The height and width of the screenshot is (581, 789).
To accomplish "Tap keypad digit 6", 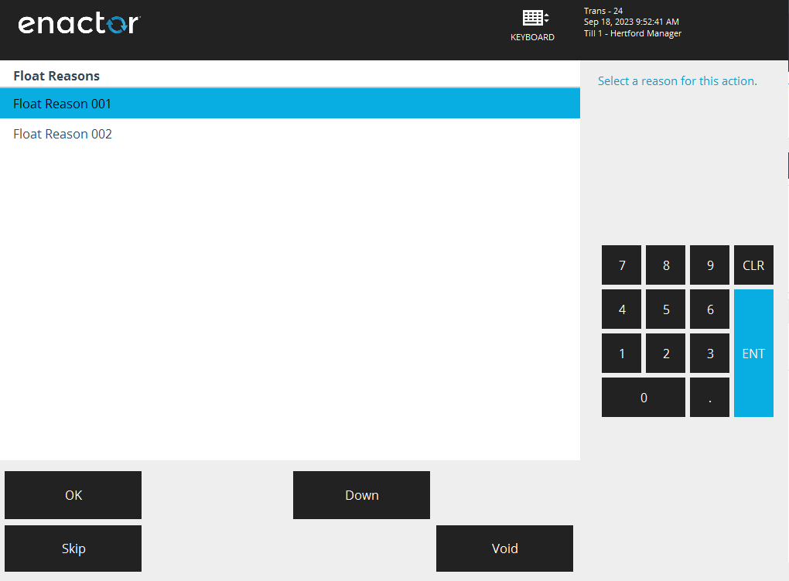I will coord(709,309).
